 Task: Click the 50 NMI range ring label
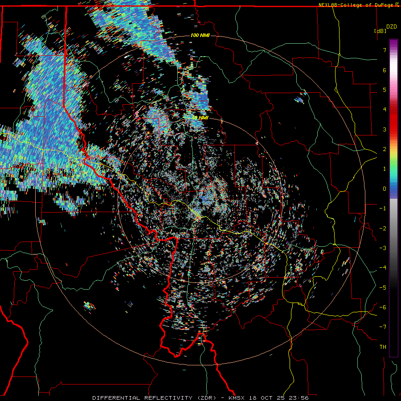(200, 118)
